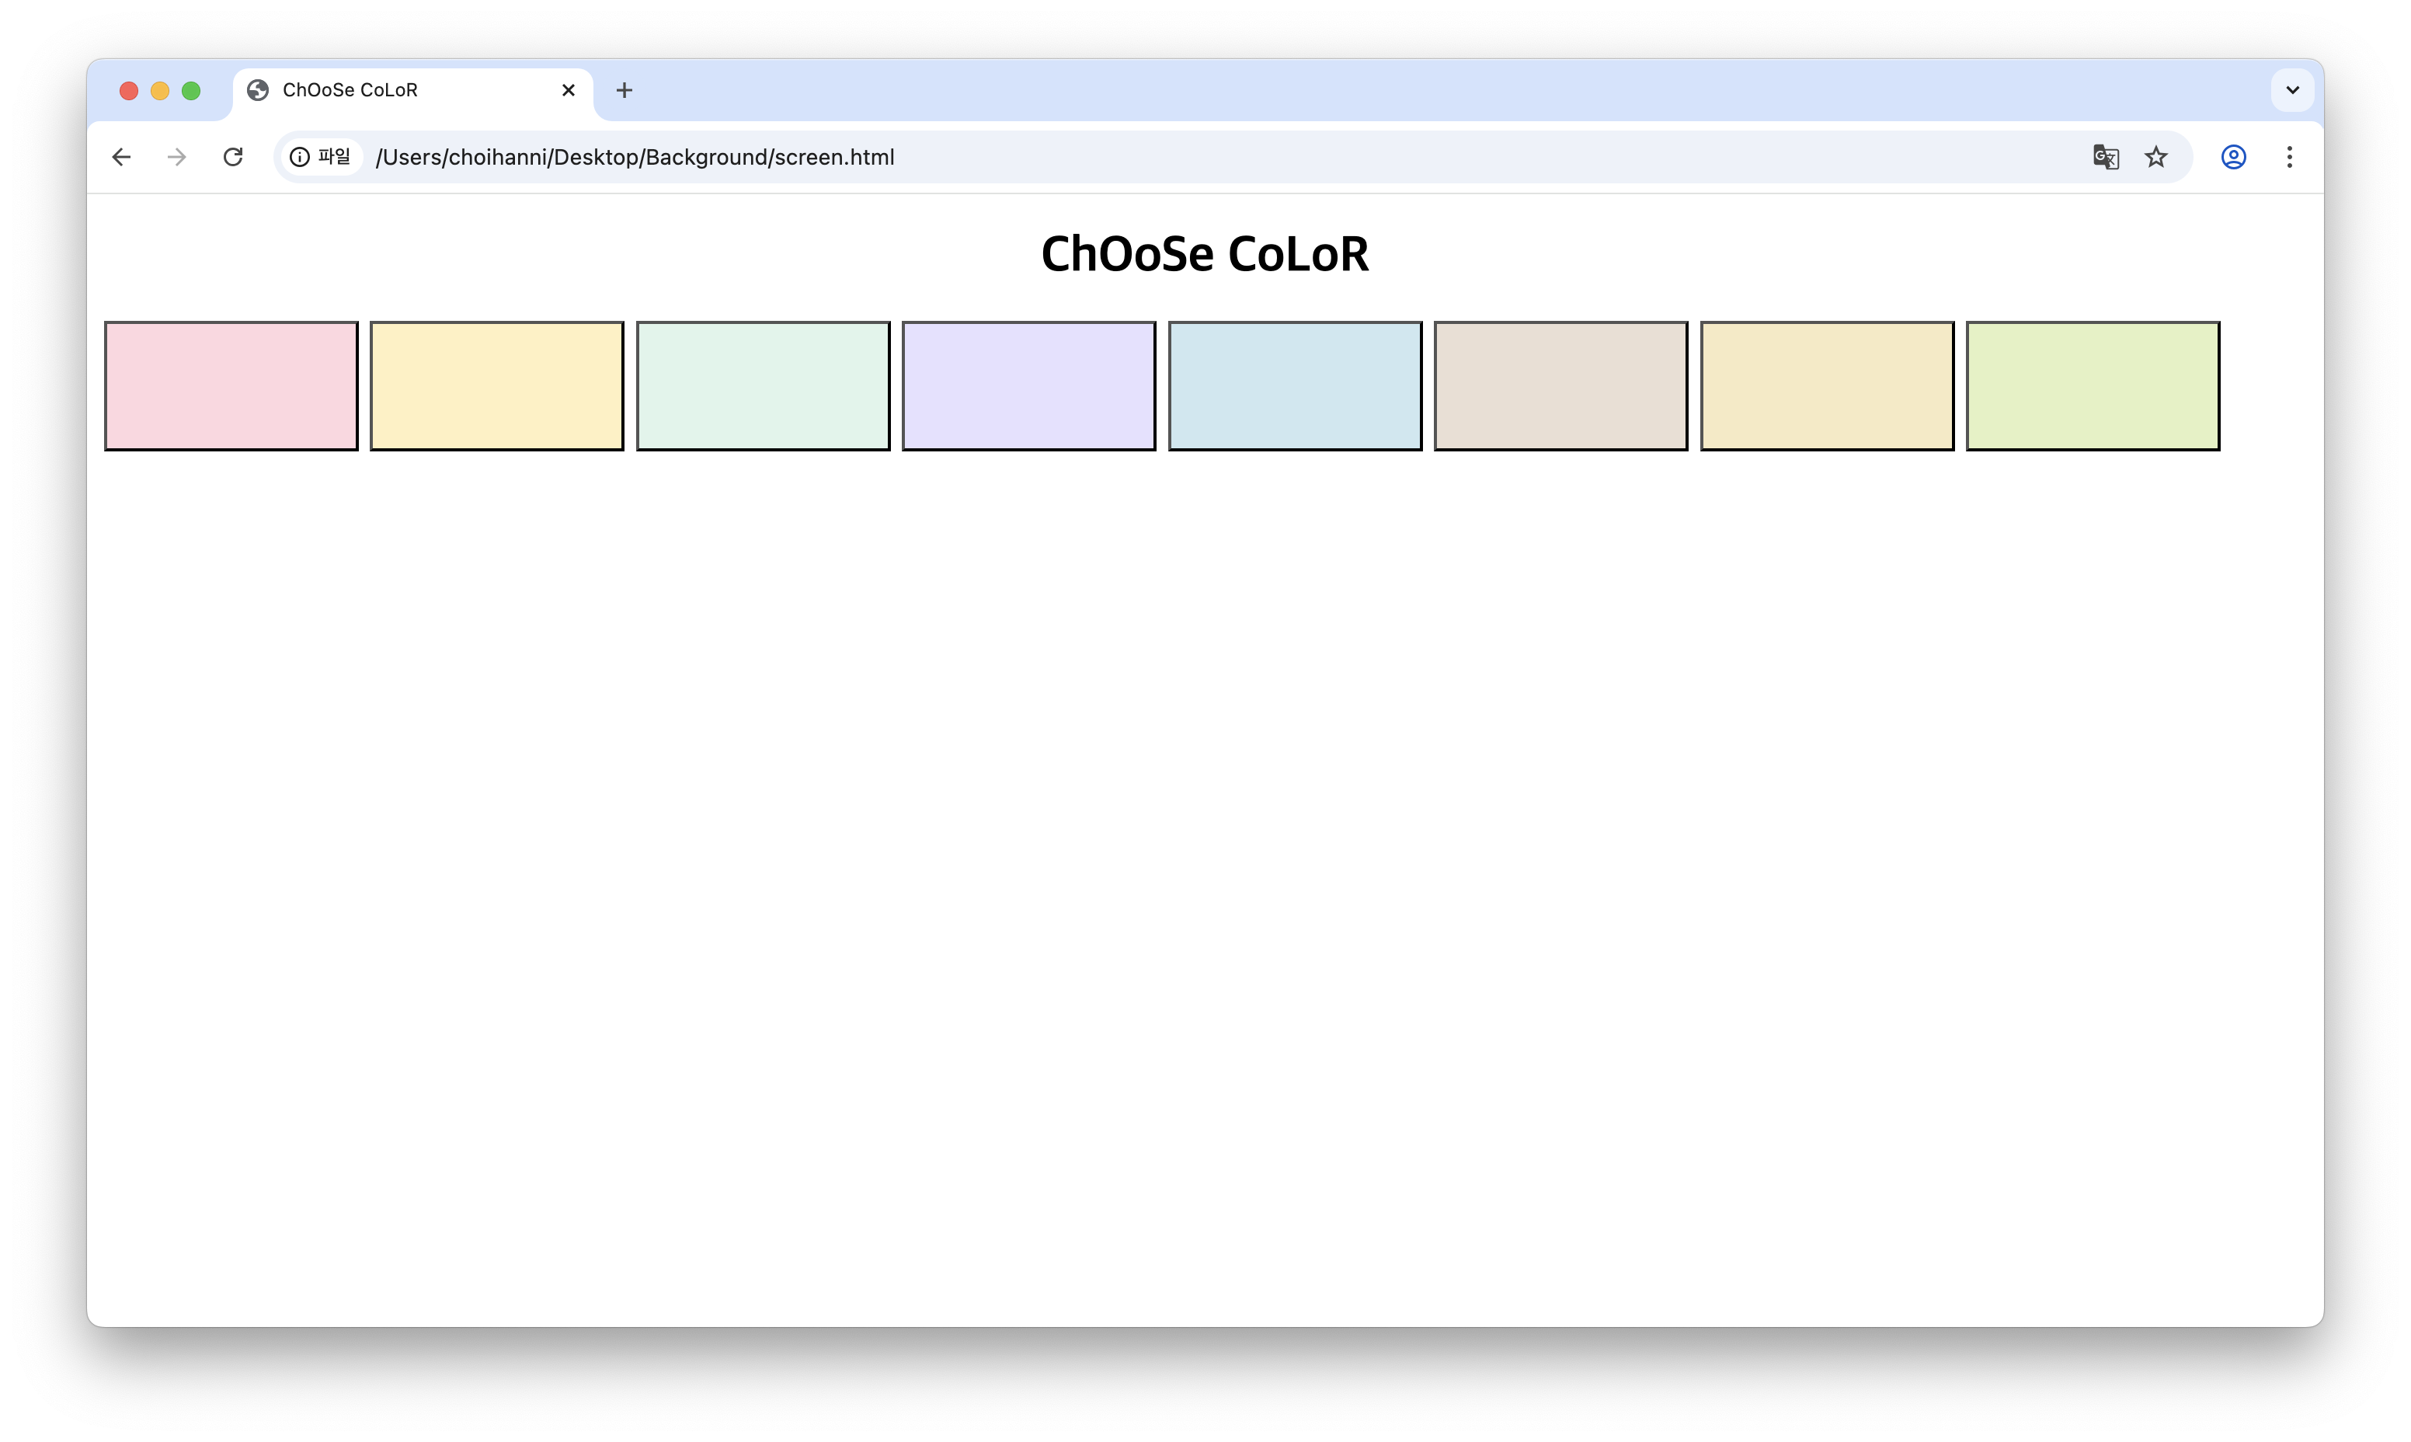Open the user profile icon
The image size is (2411, 1442).
[x=2233, y=158]
